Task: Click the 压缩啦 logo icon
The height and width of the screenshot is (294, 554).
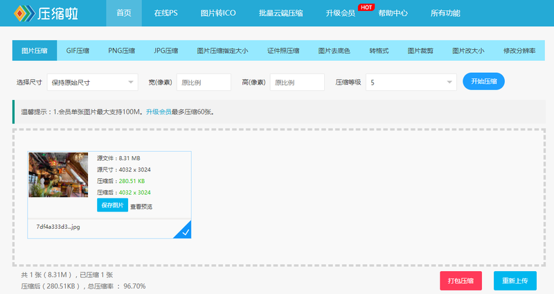Action: [x=24, y=13]
